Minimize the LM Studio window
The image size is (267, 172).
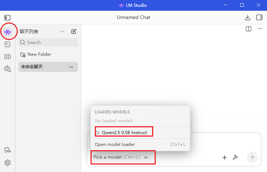[x=225, y=5]
